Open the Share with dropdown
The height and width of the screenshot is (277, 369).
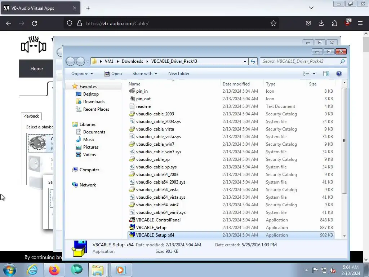pos(145,74)
